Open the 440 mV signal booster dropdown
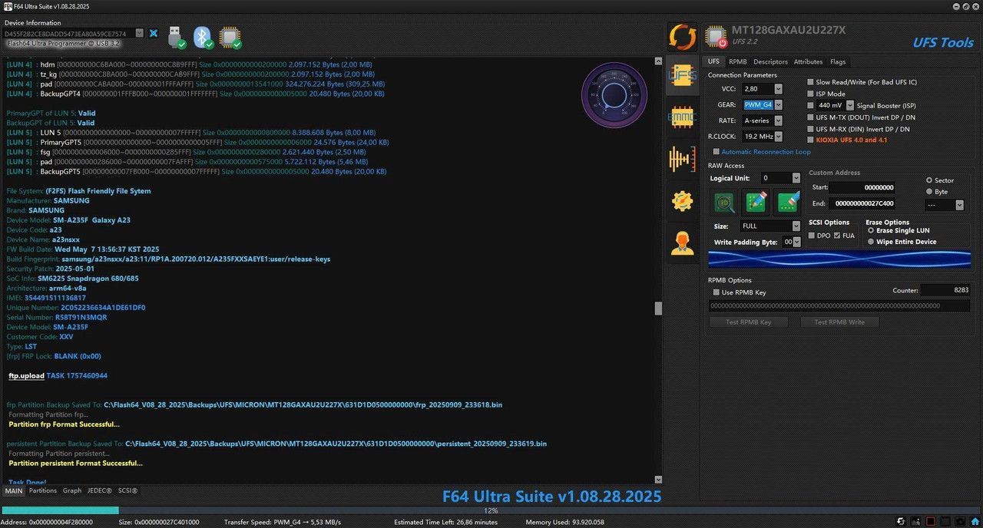 tap(850, 105)
